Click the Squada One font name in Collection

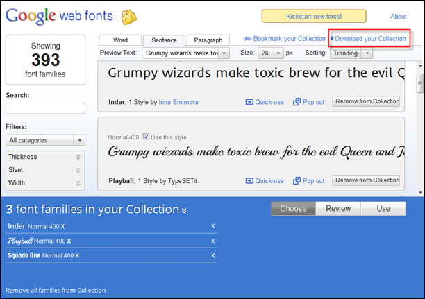pyautogui.click(x=24, y=255)
